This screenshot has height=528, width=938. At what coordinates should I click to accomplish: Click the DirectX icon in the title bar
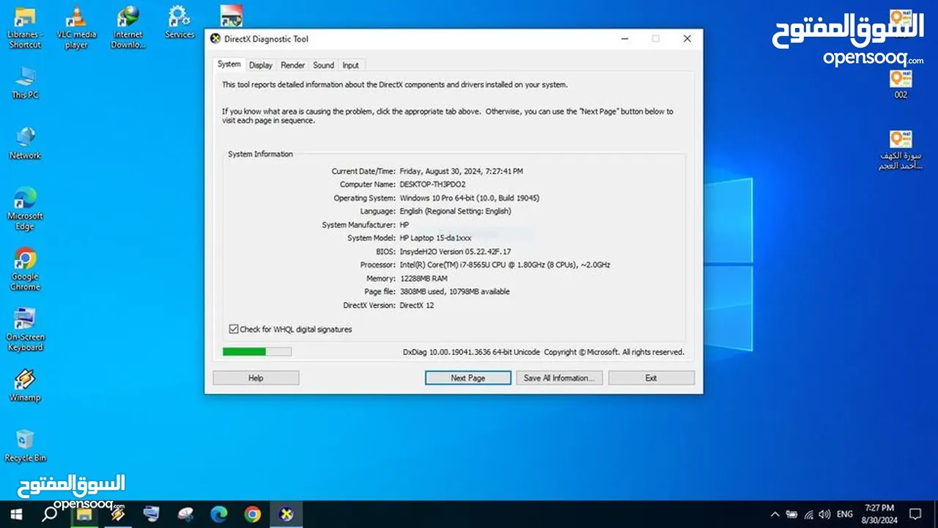[x=215, y=39]
